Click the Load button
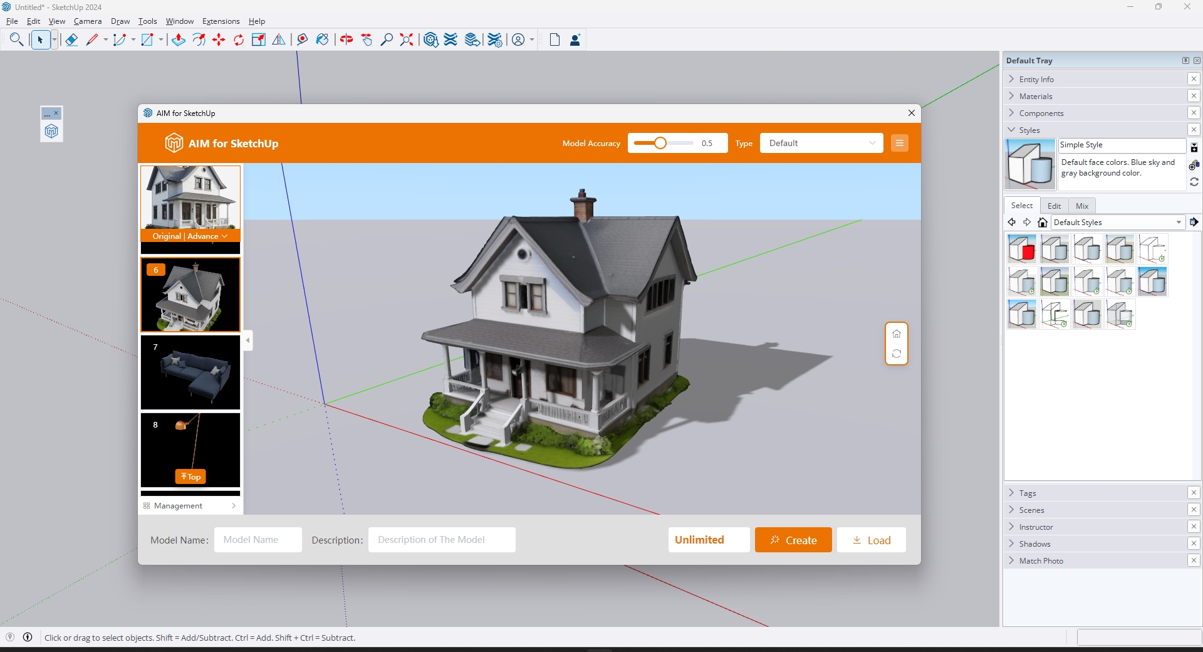 tap(871, 540)
